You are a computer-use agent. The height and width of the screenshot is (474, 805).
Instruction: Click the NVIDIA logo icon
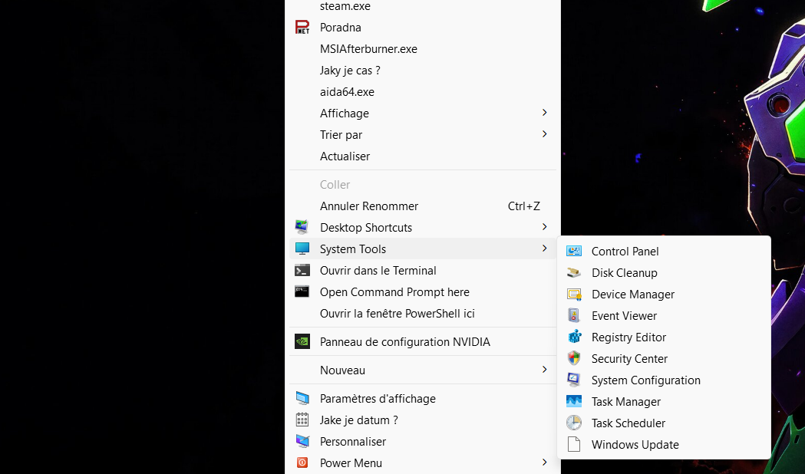(x=302, y=342)
